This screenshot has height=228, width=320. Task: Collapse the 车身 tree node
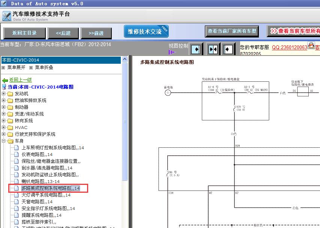[x=3, y=141]
